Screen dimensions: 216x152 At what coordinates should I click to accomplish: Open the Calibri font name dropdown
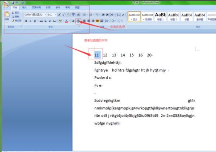tap(45, 15)
